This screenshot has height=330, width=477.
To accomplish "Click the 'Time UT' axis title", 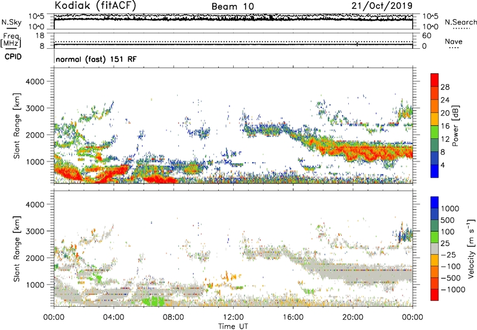I will [233, 326].
